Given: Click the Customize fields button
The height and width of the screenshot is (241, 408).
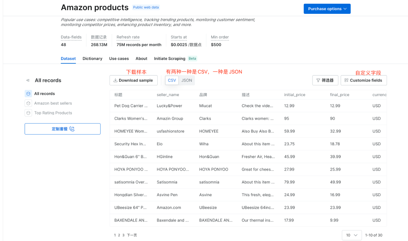Looking at the screenshot, I should [x=364, y=80].
